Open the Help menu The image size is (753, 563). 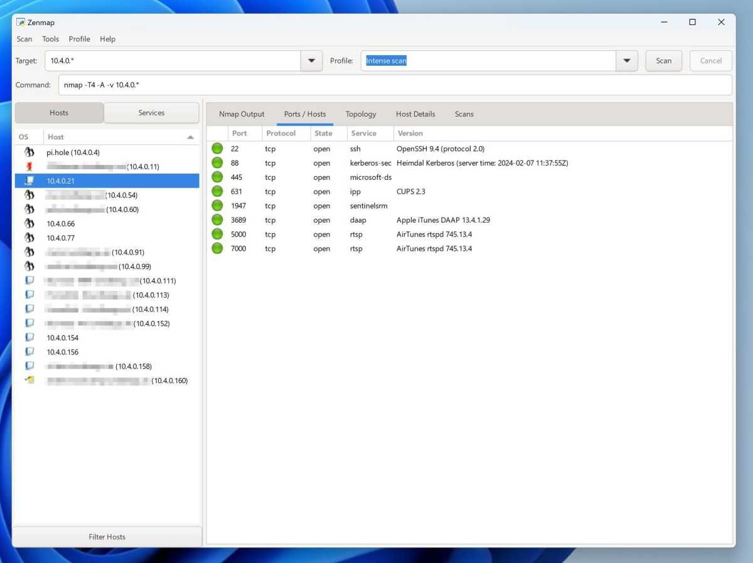[107, 39]
